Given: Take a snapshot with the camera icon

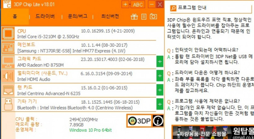Looking at the screenshot, I should [x=153, y=16].
